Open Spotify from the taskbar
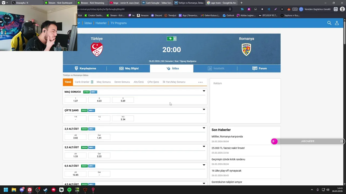346x194 pixels. coord(69,190)
